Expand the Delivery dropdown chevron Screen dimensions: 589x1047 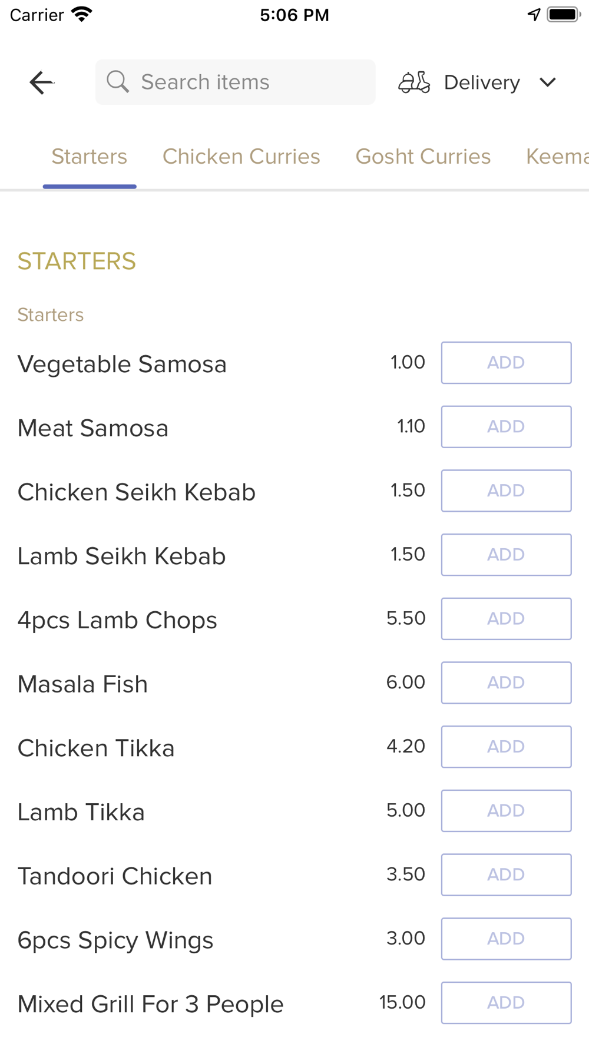coord(548,82)
